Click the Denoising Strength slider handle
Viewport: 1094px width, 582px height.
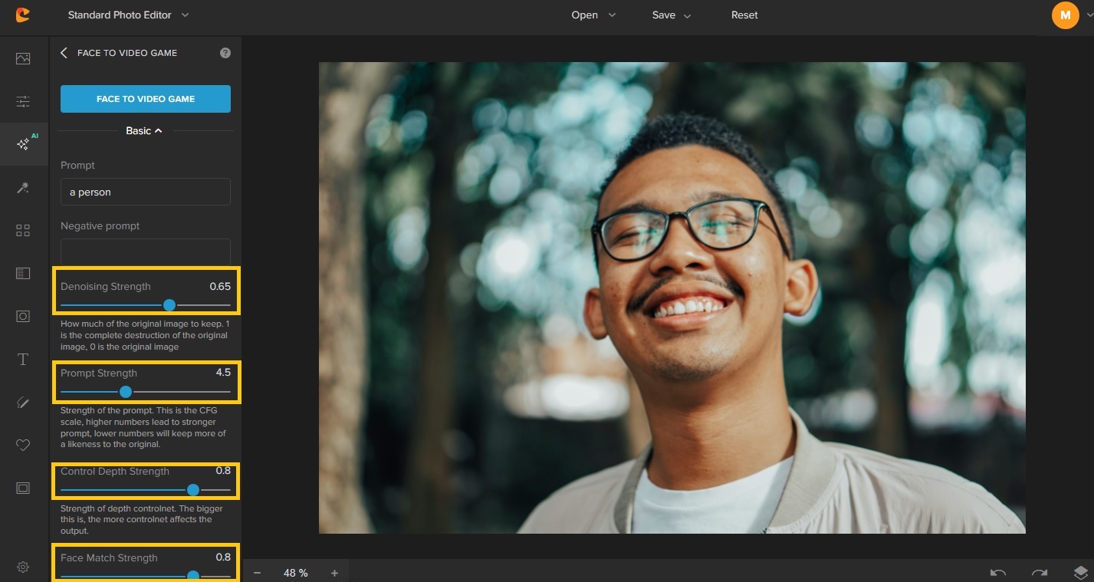coord(169,305)
